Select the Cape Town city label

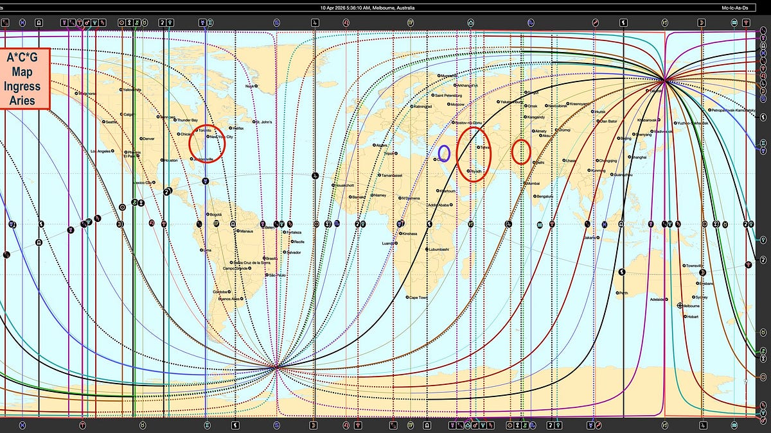point(418,298)
